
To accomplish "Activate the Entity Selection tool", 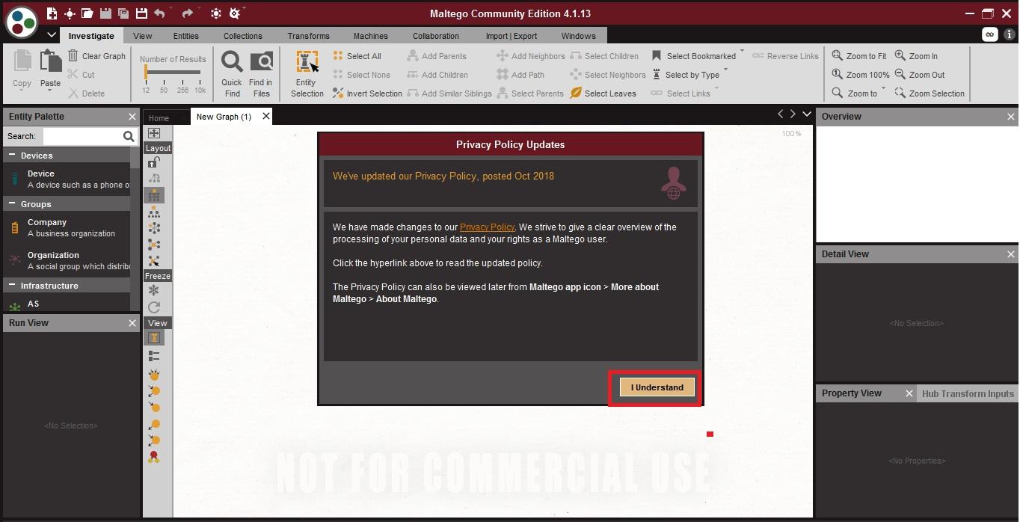I will pyautogui.click(x=307, y=74).
